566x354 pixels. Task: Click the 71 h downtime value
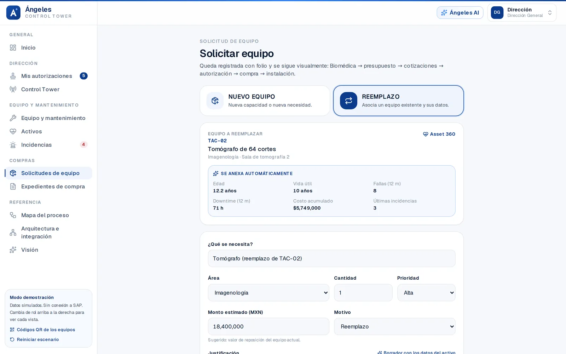(218, 208)
